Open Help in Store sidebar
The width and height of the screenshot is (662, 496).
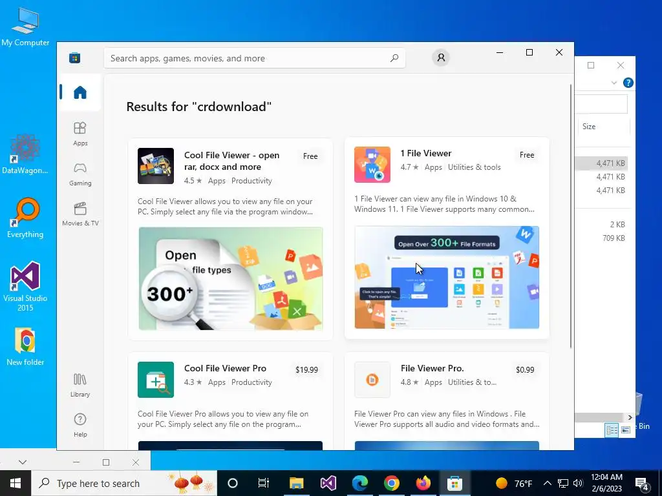pyautogui.click(x=80, y=425)
